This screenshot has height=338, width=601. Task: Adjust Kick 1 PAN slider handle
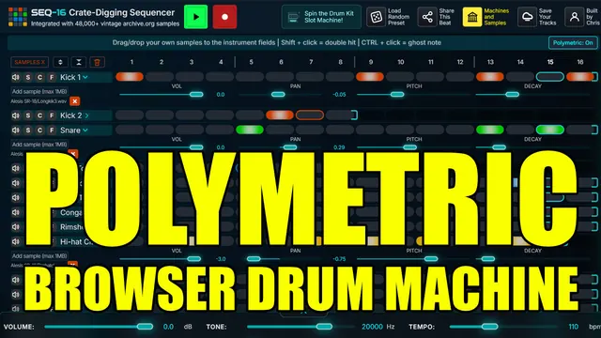point(278,94)
